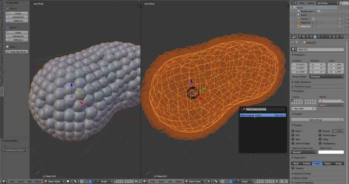The width and height of the screenshot is (349, 184).
Task: Toggle visibility eye for Camera row
Action: tap(340, 19)
